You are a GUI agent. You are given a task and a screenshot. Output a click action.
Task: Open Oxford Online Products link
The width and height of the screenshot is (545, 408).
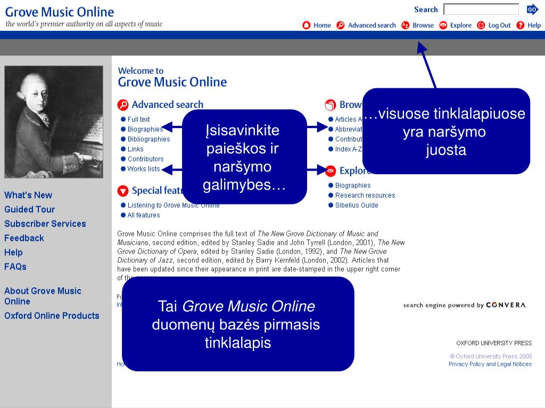[52, 316]
